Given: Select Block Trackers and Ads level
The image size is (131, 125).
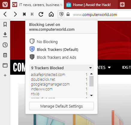Looking at the screenshot, I should (x=53, y=57).
